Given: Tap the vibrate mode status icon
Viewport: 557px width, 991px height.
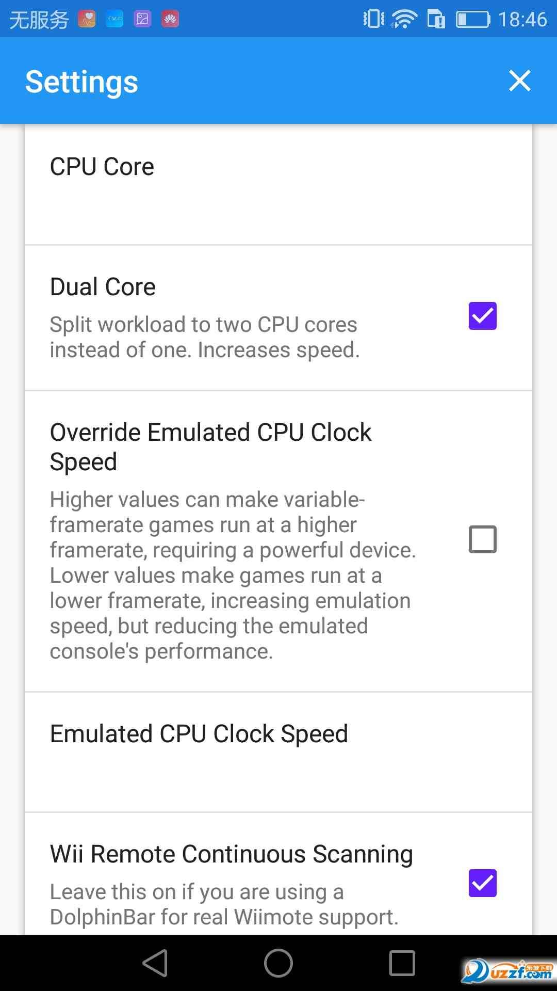Looking at the screenshot, I should click(x=373, y=19).
